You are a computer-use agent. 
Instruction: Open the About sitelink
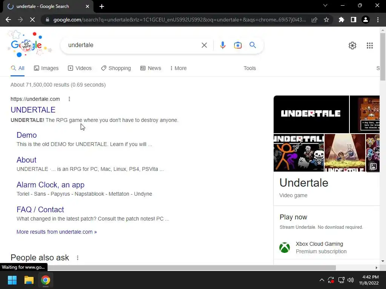point(26,160)
